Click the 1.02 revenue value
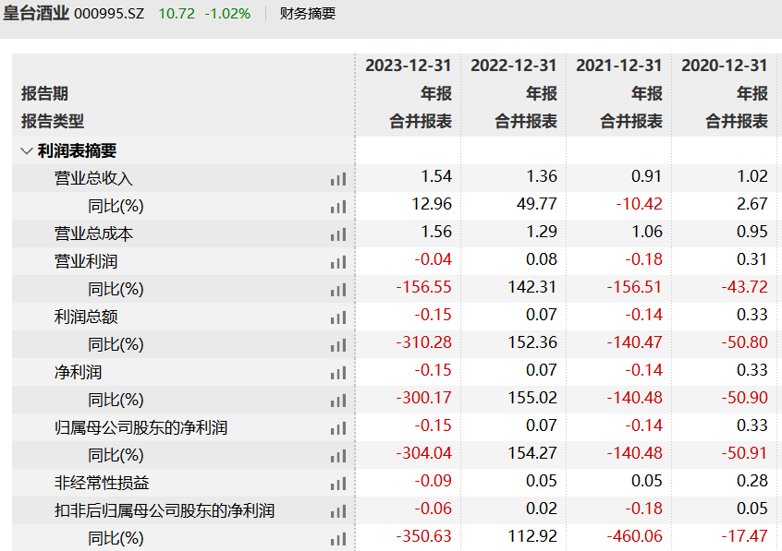Screen dimensions: 782x551 click(752, 176)
